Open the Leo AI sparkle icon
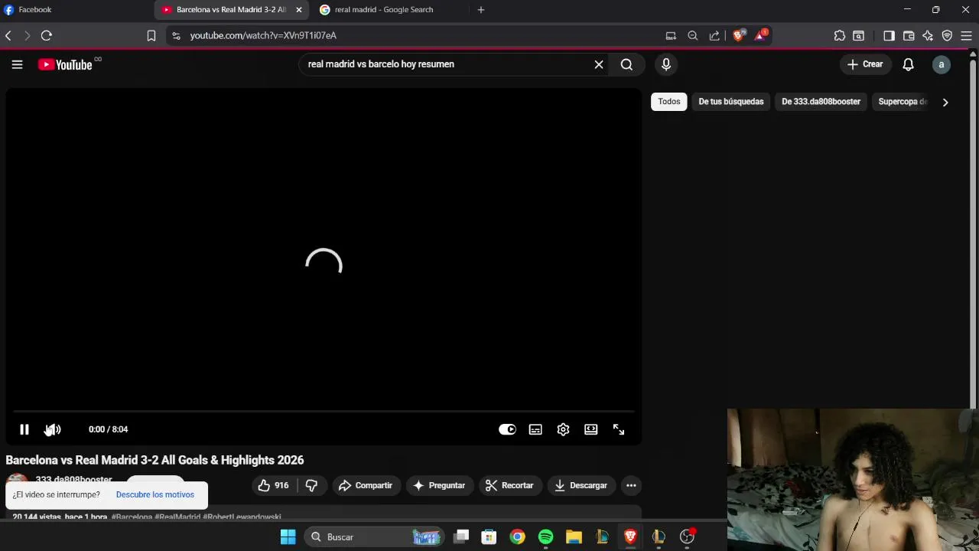Image resolution: width=979 pixels, height=551 pixels. [x=928, y=35]
